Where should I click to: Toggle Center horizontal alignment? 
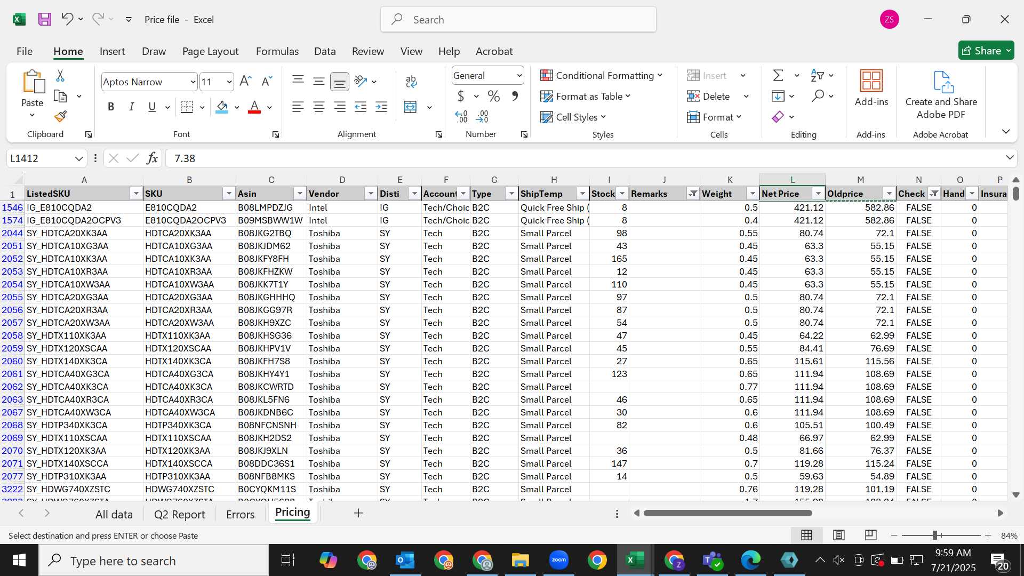pyautogui.click(x=319, y=107)
